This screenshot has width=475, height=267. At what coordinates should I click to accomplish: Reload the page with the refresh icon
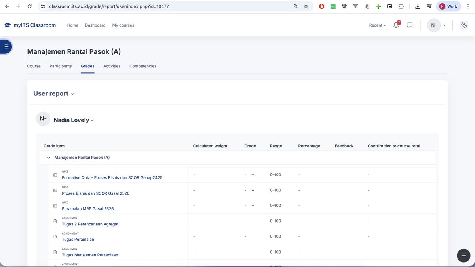(x=30, y=6)
